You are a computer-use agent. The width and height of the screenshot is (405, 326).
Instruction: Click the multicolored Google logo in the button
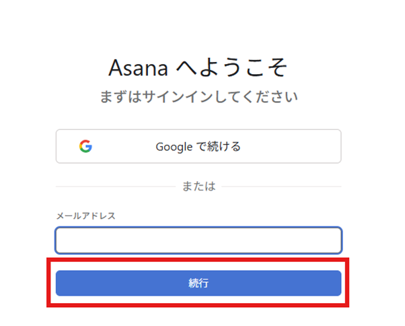pos(85,146)
